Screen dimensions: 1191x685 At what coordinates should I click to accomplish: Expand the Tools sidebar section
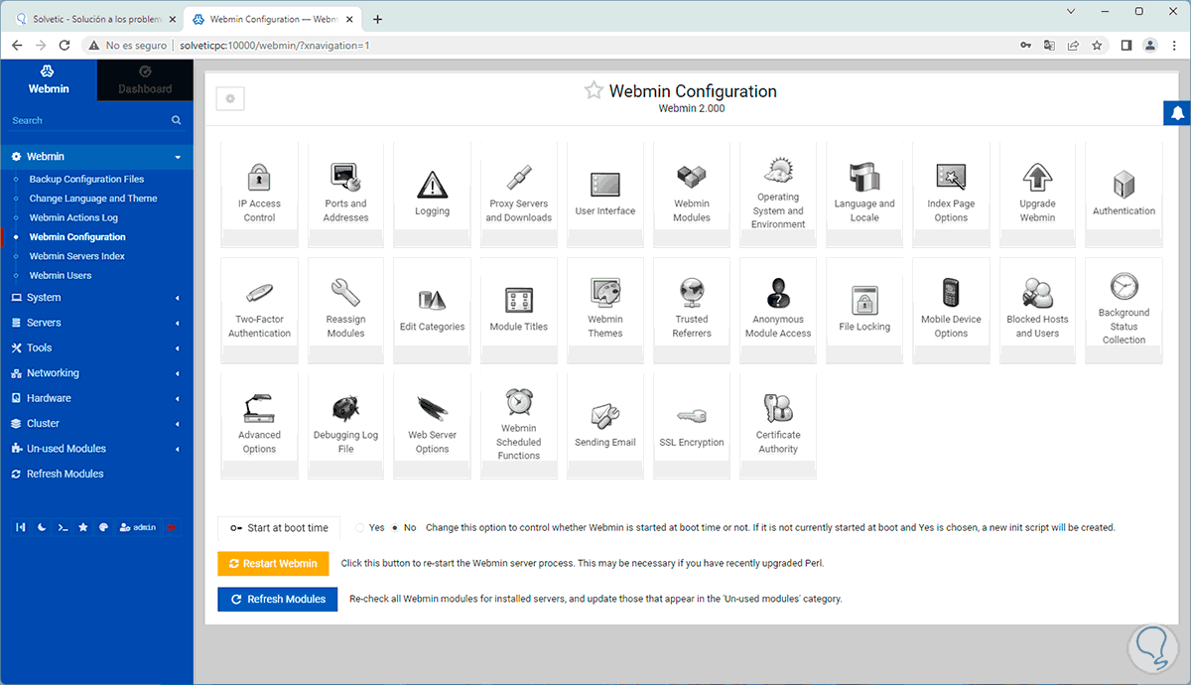click(96, 347)
